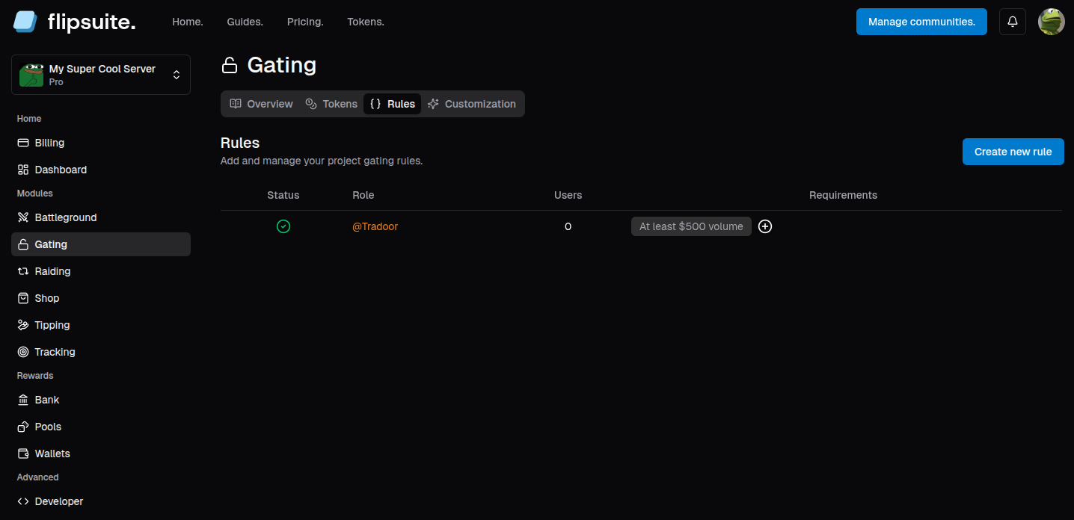Click the Status column header
The height and width of the screenshot is (520, 1074).
point(283,195)
